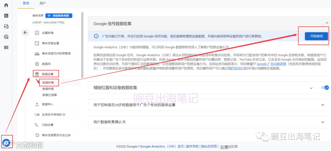This screenshot has height=151, width=331.
Task: Click the property column vertical scrollbar
Action: pyautogui.click(x=82, y=45)
